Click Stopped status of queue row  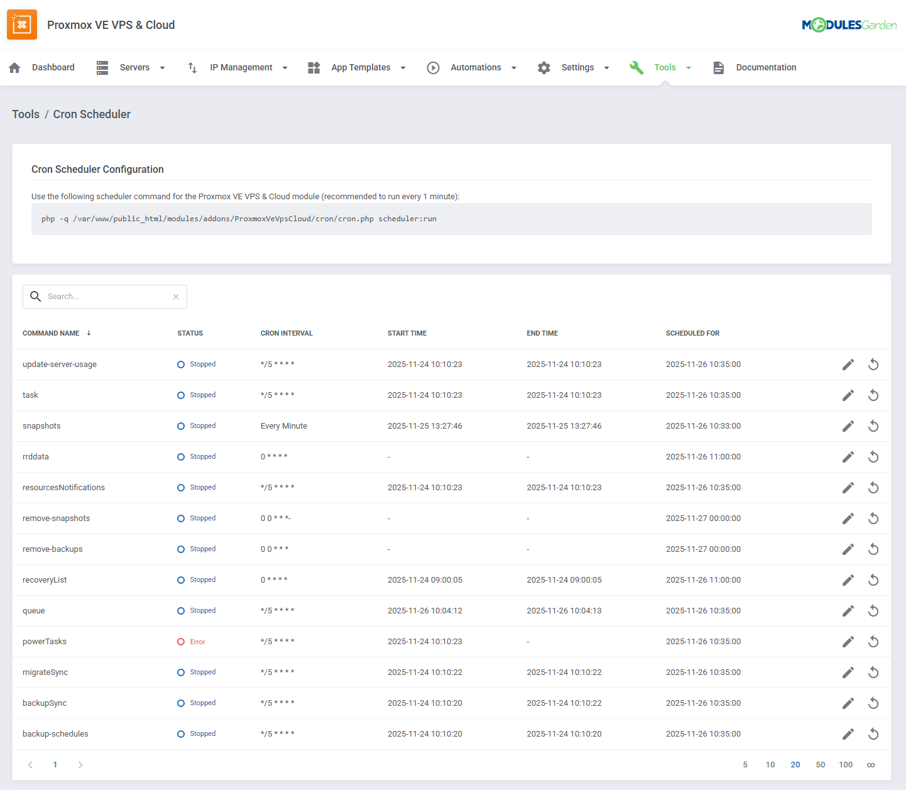point(197,611)
